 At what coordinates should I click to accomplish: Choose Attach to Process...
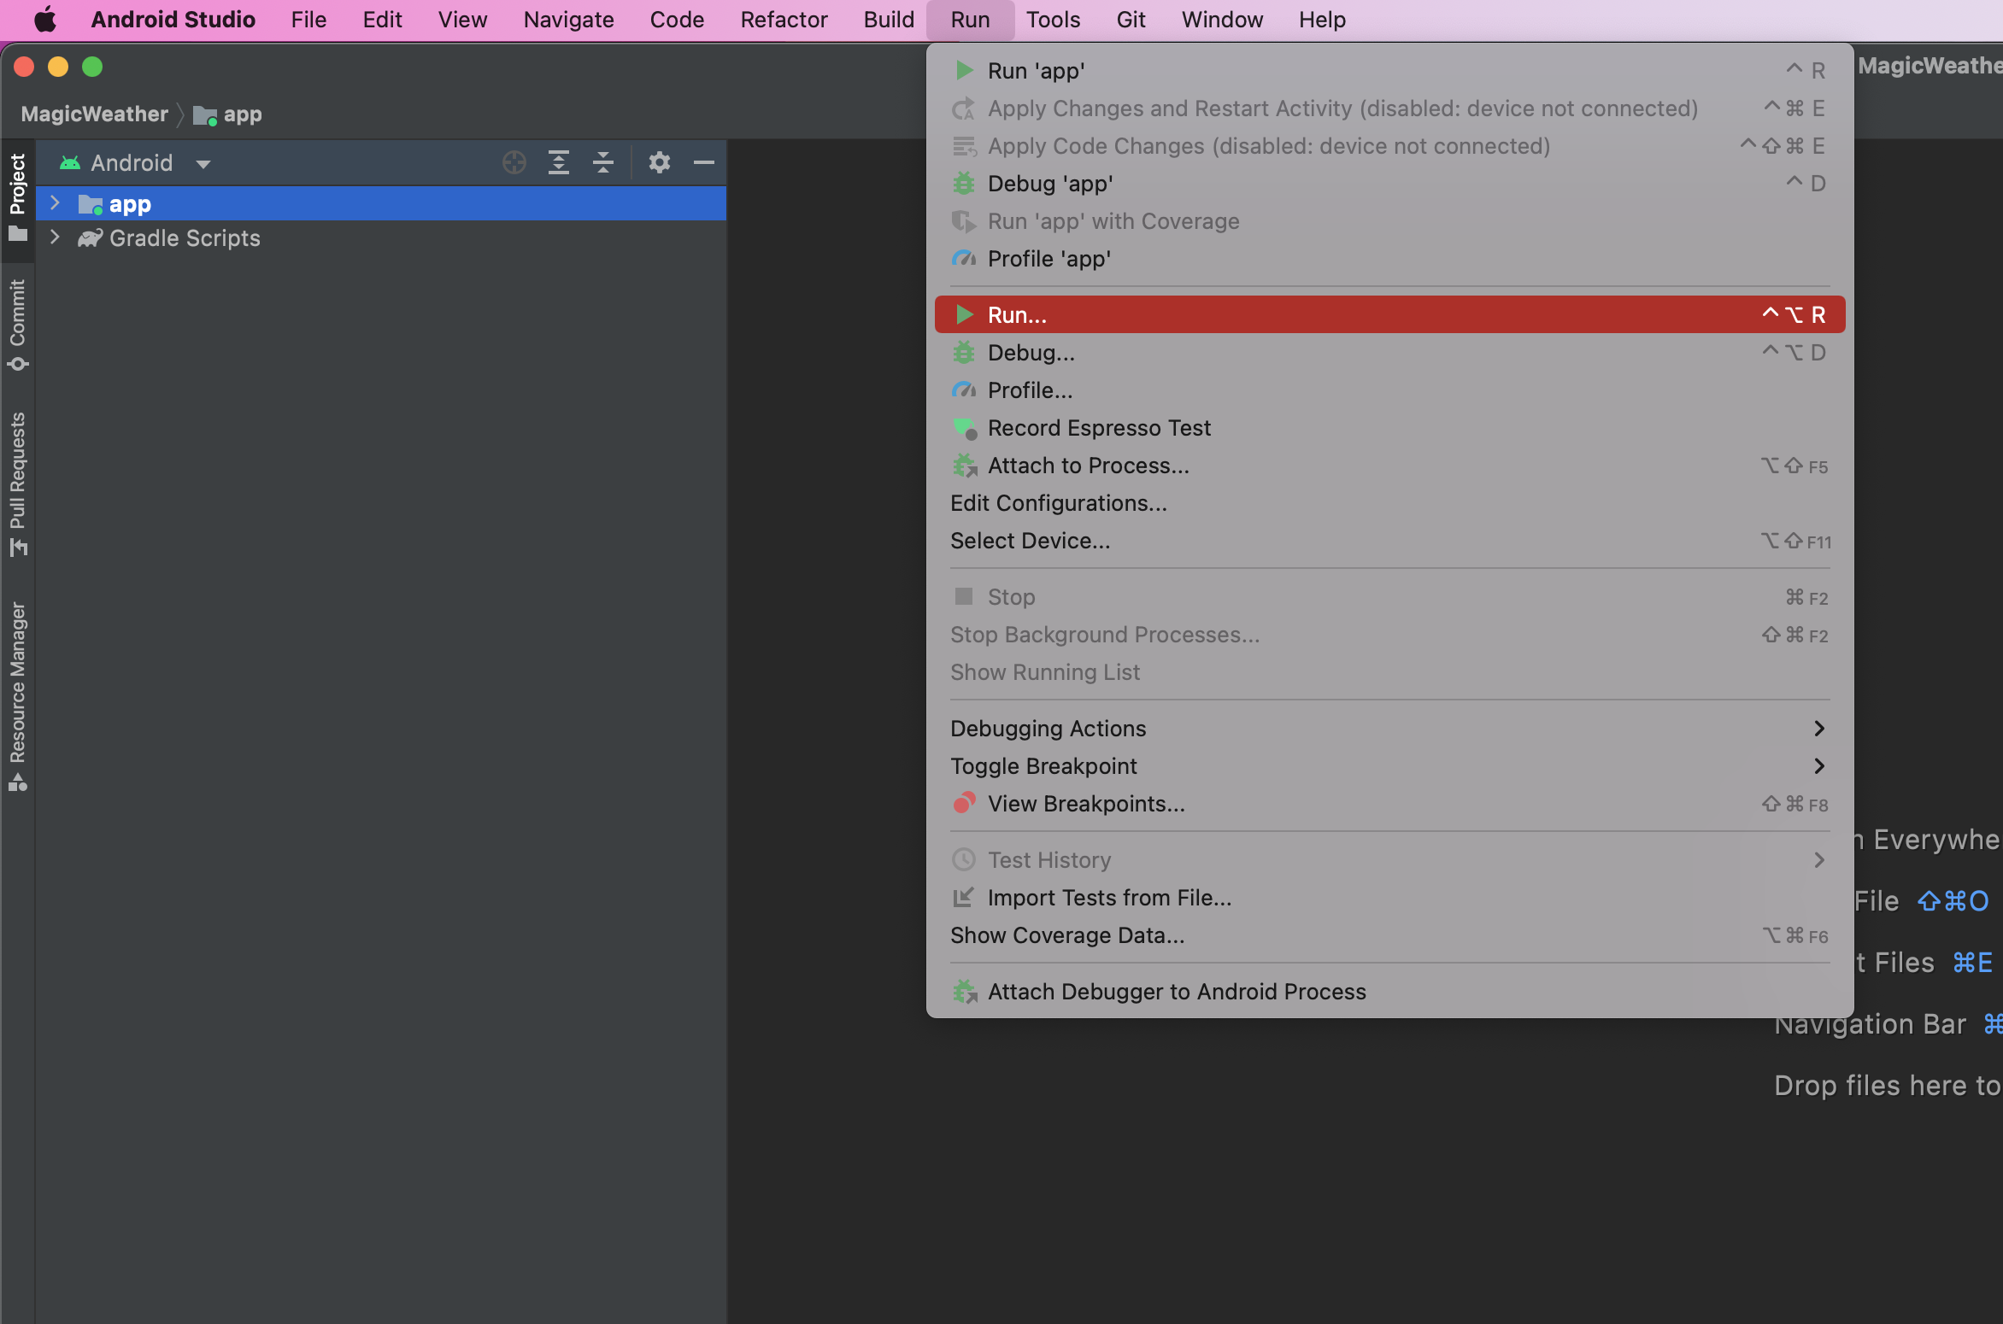tap(1389, 466)
